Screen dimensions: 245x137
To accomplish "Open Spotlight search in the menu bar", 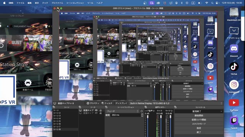I will 212,3.
